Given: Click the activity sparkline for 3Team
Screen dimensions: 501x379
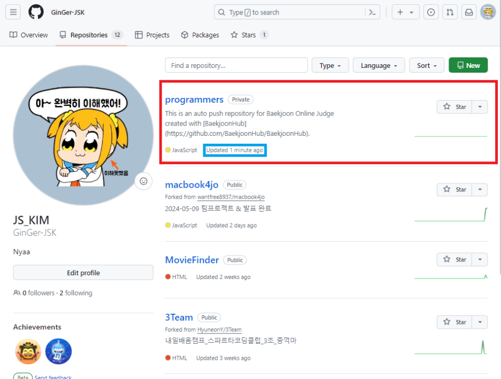Looking at the screenshot, I should coord(451,348).
